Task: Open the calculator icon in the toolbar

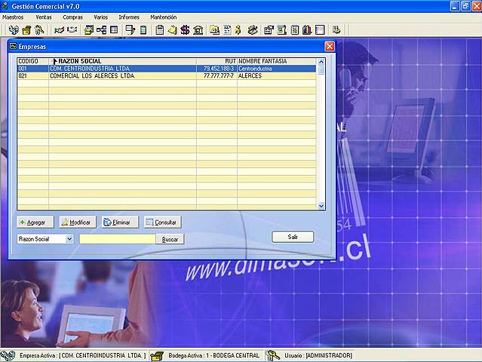Action: 143,30
